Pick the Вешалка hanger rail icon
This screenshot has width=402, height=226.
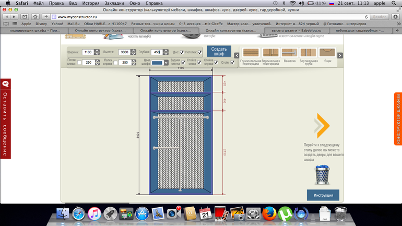(289, 53)
